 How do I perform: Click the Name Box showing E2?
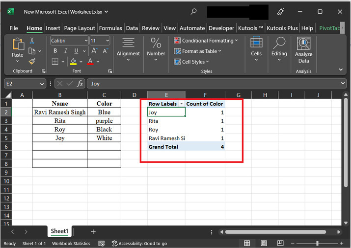(22, 84)
